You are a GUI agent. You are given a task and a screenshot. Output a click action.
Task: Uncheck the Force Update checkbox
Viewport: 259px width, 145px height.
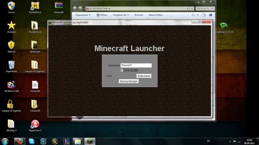[122, 70]
